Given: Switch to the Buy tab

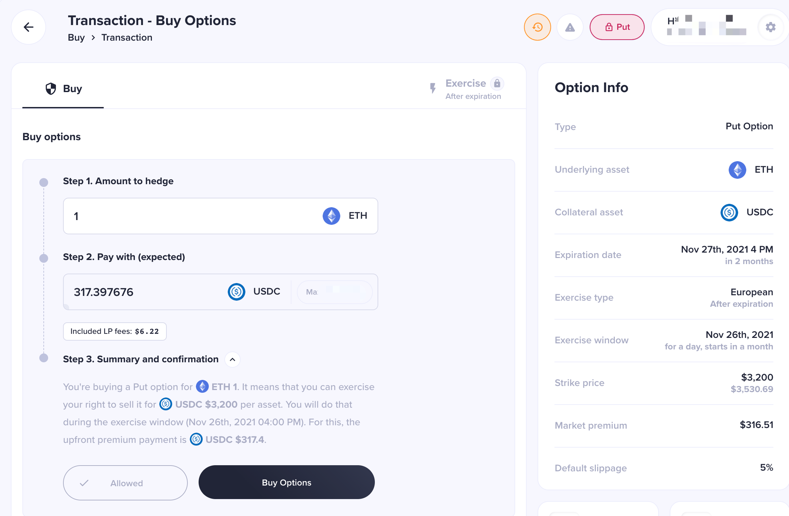Looking at the screenshot, I should [x=63, y=89].
